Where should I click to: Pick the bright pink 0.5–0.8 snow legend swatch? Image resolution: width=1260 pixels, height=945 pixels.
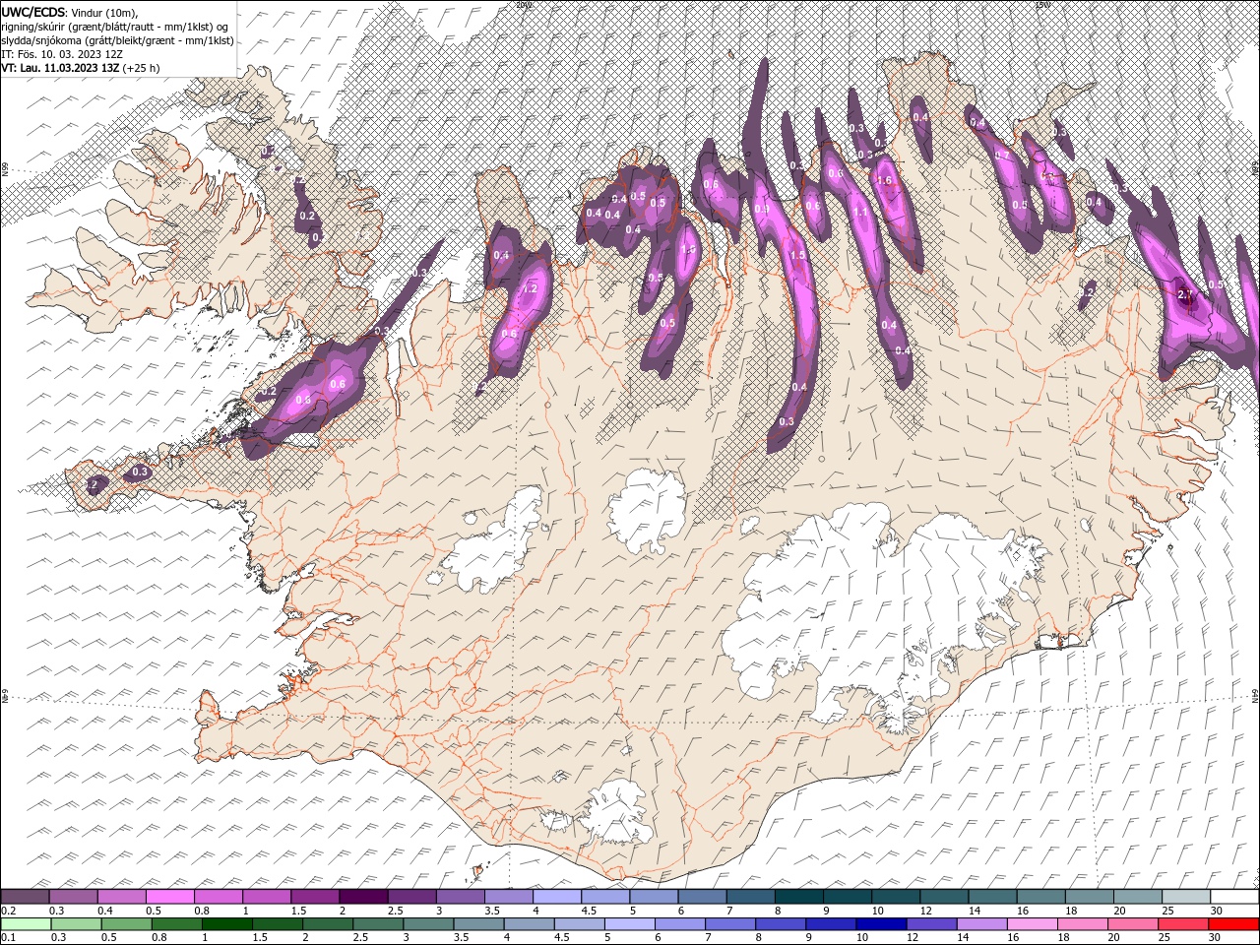(x=170, y=897)
